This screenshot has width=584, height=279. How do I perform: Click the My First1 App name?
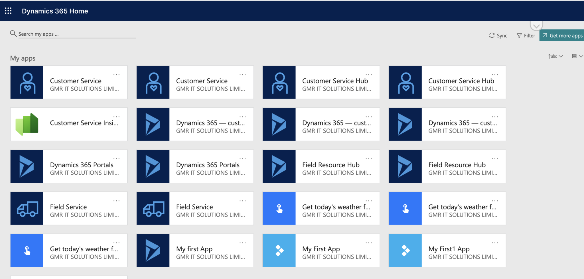click(449, 249)
